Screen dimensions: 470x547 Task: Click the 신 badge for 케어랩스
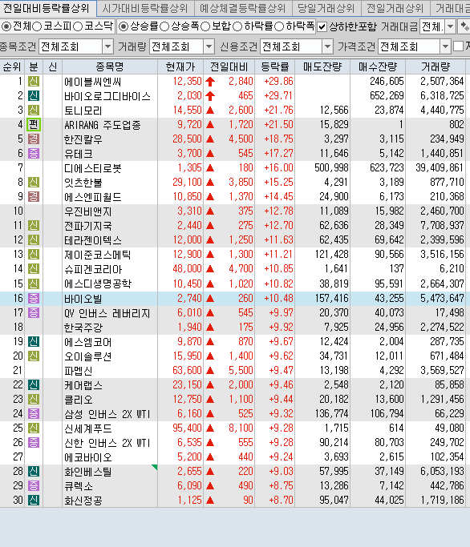34,384
